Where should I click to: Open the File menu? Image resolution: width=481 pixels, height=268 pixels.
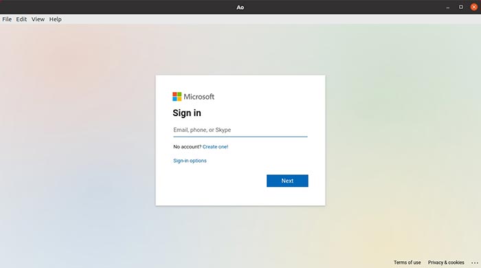(x=7, y=19)
